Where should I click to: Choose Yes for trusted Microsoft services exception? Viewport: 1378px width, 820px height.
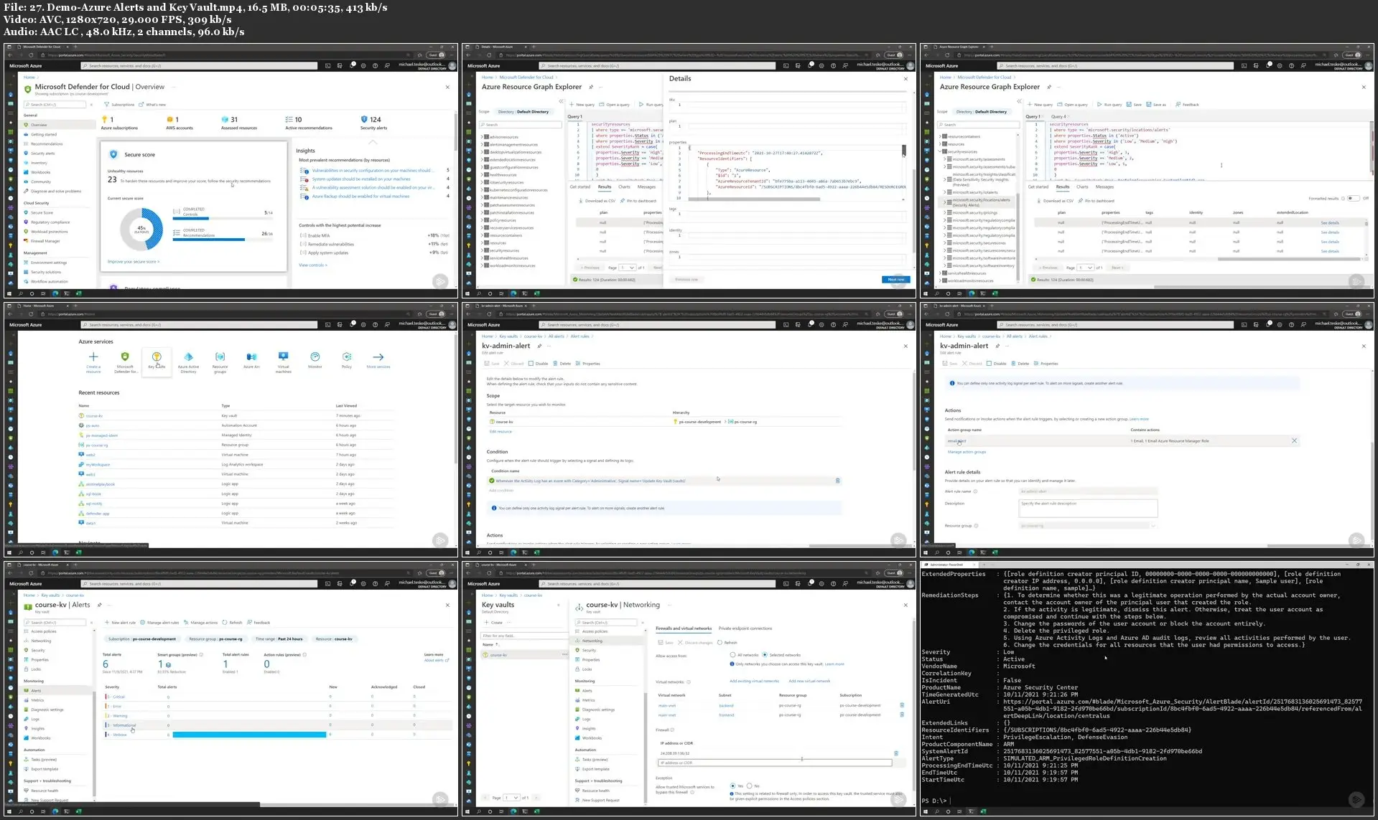coord(732,786)
